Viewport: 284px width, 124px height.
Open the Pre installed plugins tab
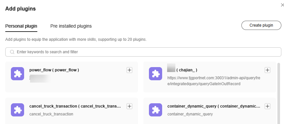pyautogui.click(x=71, y=26)
